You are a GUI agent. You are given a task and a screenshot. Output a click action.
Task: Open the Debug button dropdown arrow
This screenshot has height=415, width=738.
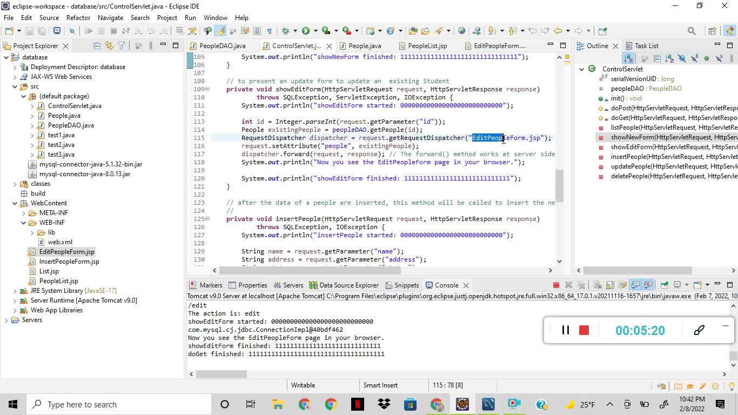[x=295, y=31]
